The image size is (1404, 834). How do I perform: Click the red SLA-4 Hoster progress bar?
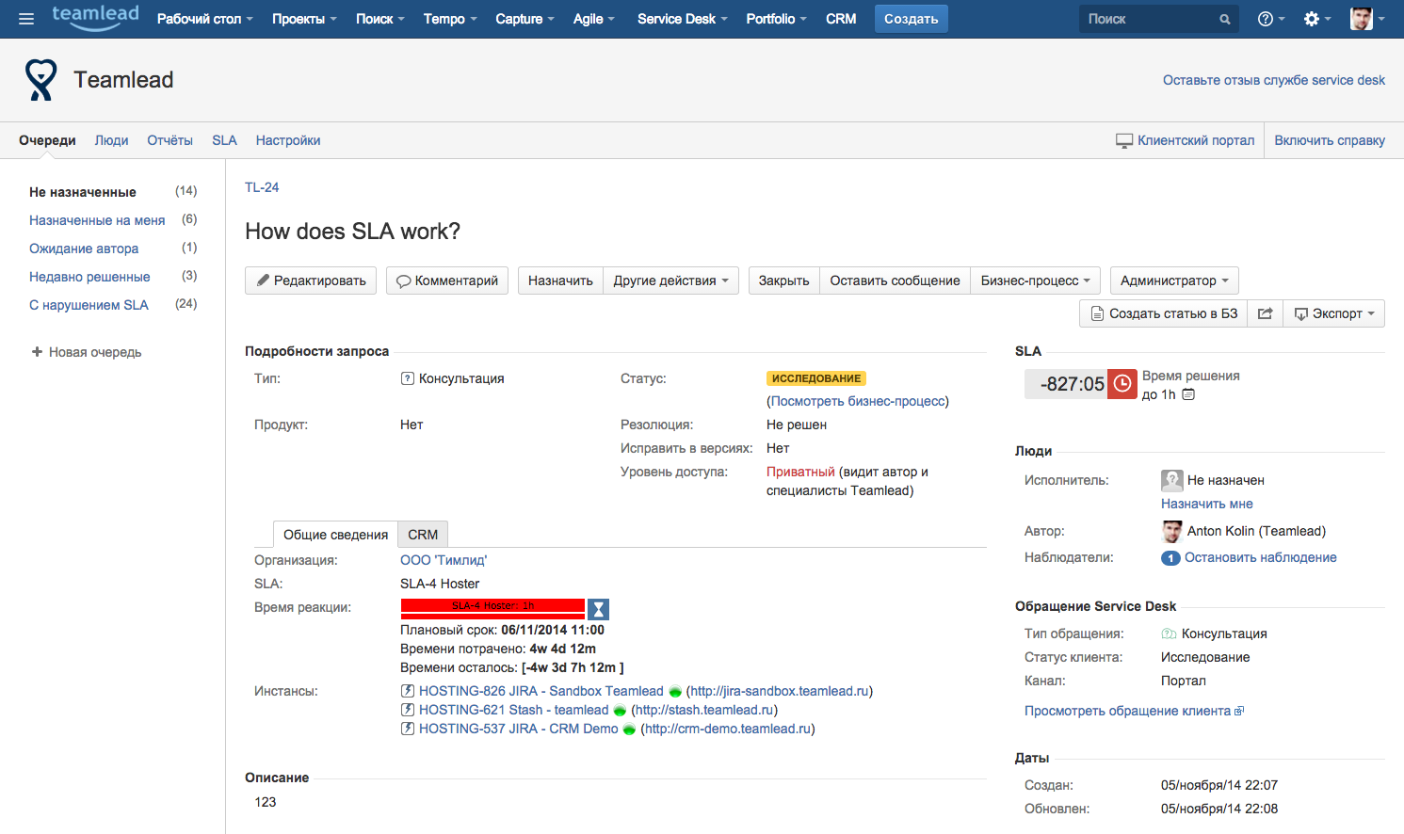click(x=493, y=606)
